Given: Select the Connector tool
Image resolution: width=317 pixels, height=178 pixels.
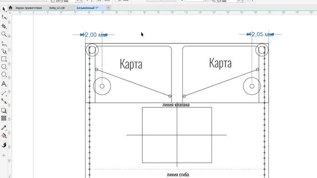Looking at the screenshot, I should click(x=3, y=101).
